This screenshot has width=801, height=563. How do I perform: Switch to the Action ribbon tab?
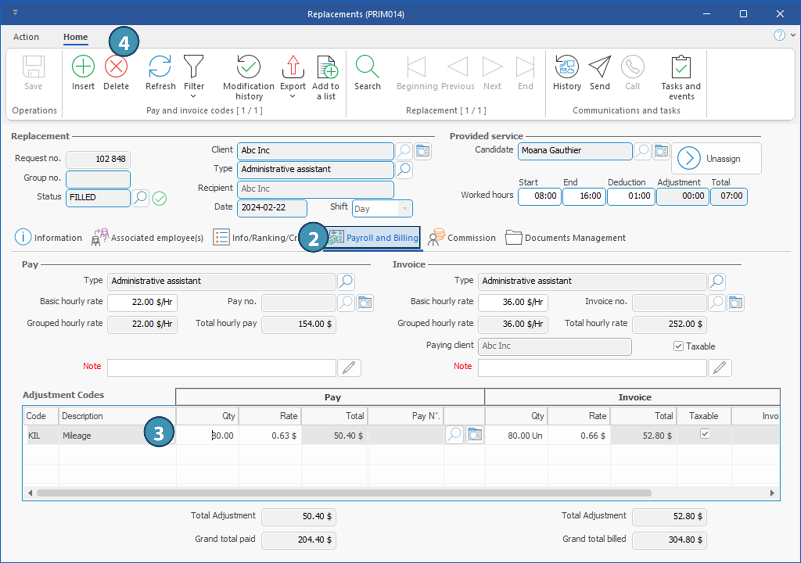pyautogui.click(x=26, y=37)
